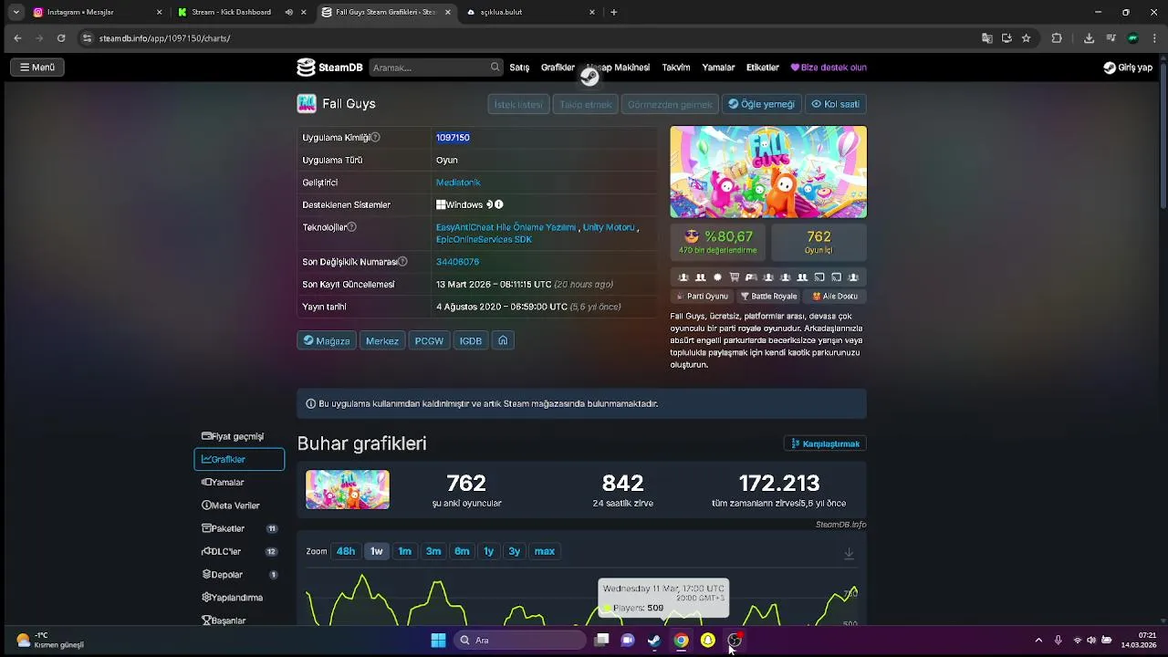Select the max zoom range
Viewport: 1168px width, 657px height.
pyautogui.click(x=545, y=551)
